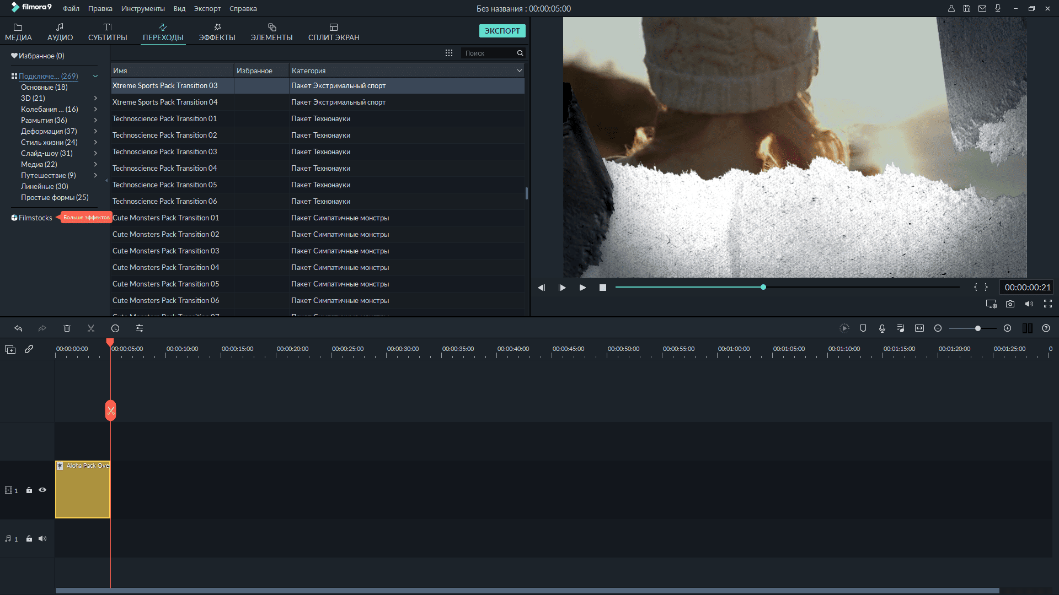
Task: Click the record voiceover microphone icon
Action: pos(882,328)
